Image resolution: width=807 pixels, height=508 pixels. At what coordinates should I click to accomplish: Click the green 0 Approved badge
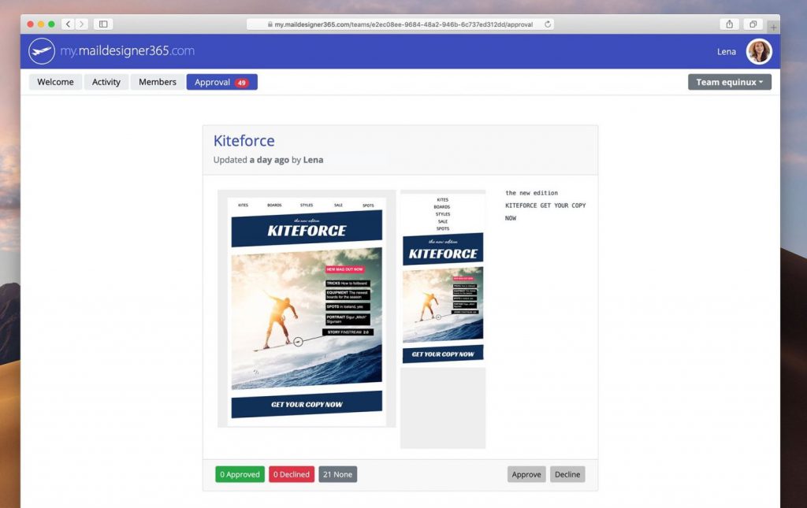click(240, 474)
